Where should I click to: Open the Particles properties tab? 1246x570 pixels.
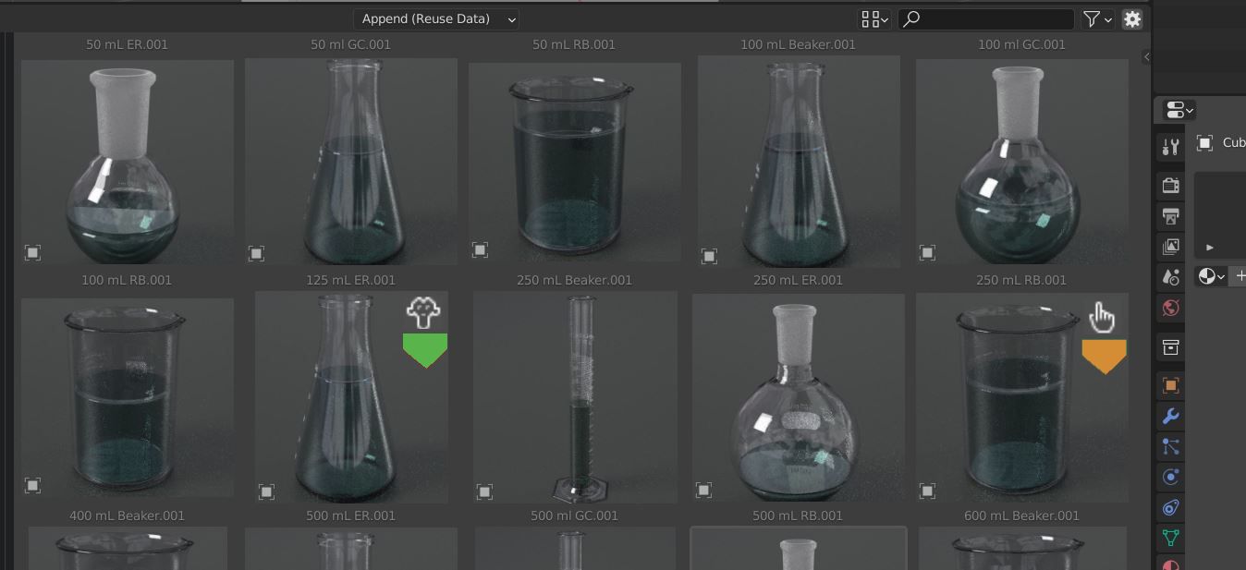(x=1170, y=447)
